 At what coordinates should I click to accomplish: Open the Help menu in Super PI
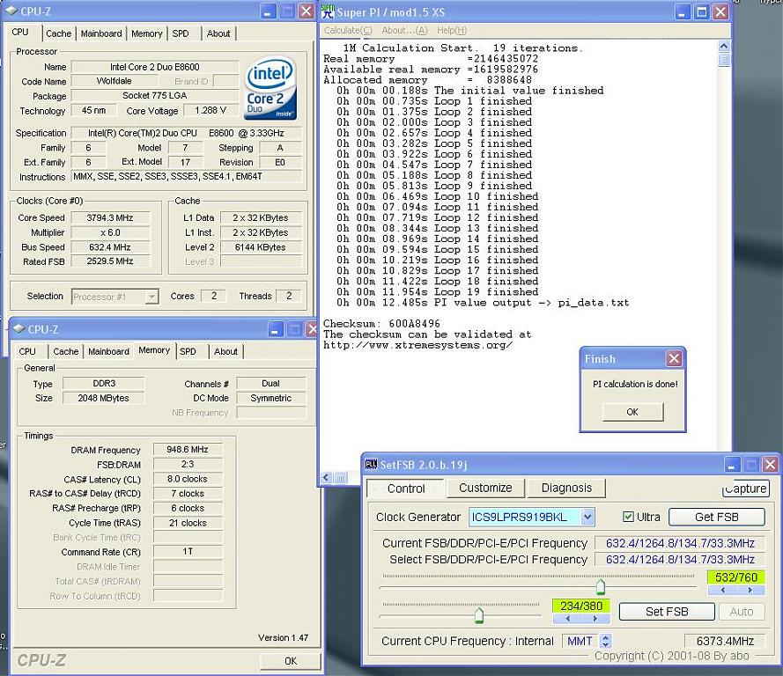(x=452, y=31)
